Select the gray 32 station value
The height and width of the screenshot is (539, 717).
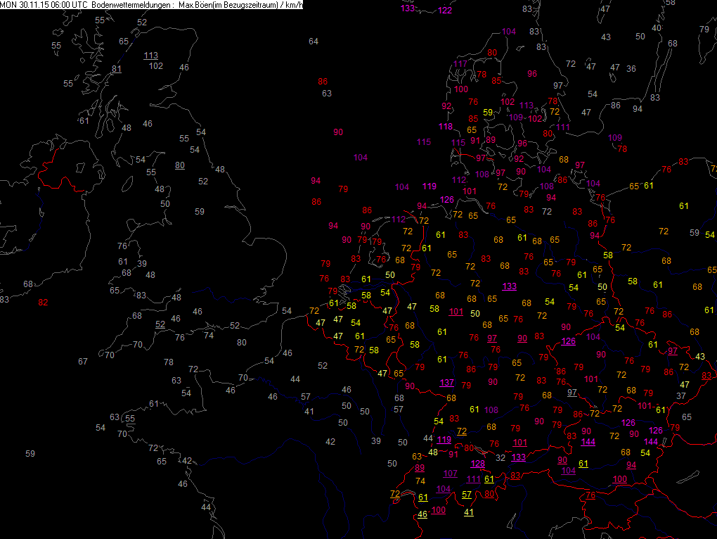pos(501,457)
